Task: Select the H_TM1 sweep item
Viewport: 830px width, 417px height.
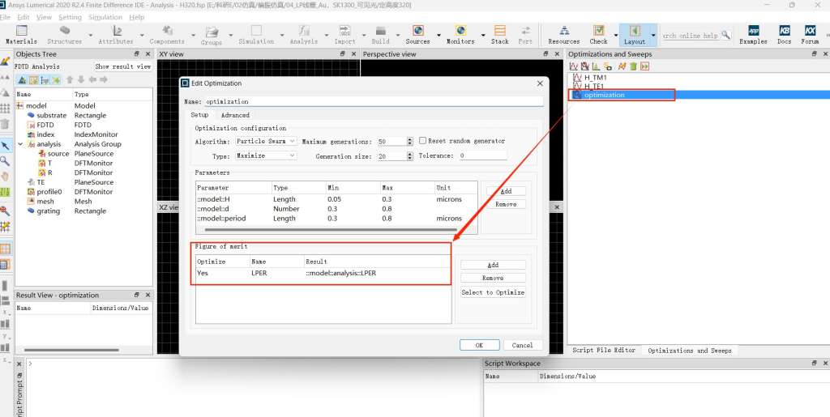Action: [595, 78]
